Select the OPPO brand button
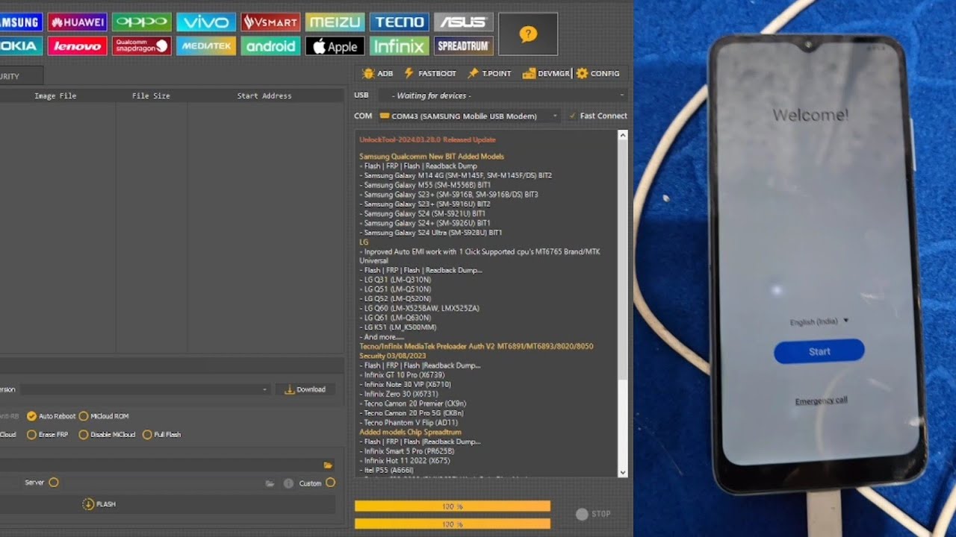956x537 pixels. [x=142, y=22]
